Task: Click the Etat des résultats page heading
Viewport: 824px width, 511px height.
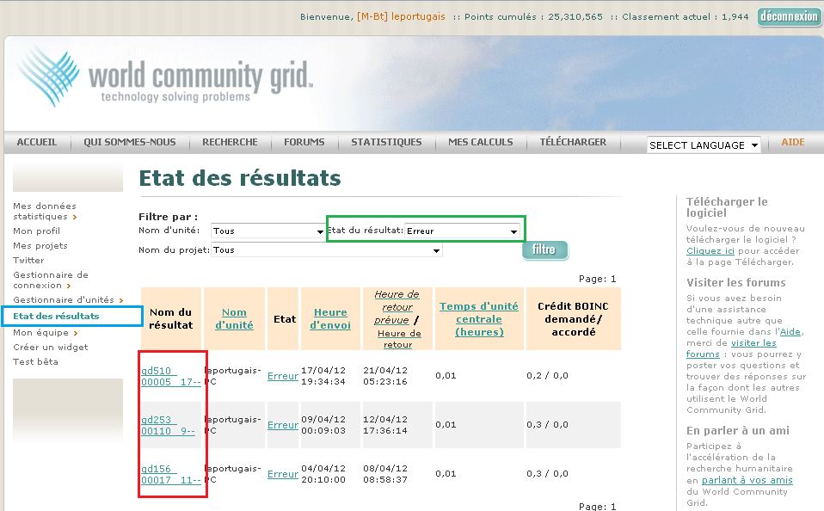Action: point(240,178)
